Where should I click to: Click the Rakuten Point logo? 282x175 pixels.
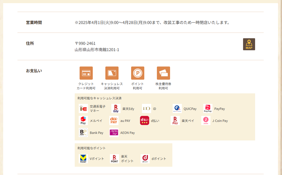(x=115, y=159)
